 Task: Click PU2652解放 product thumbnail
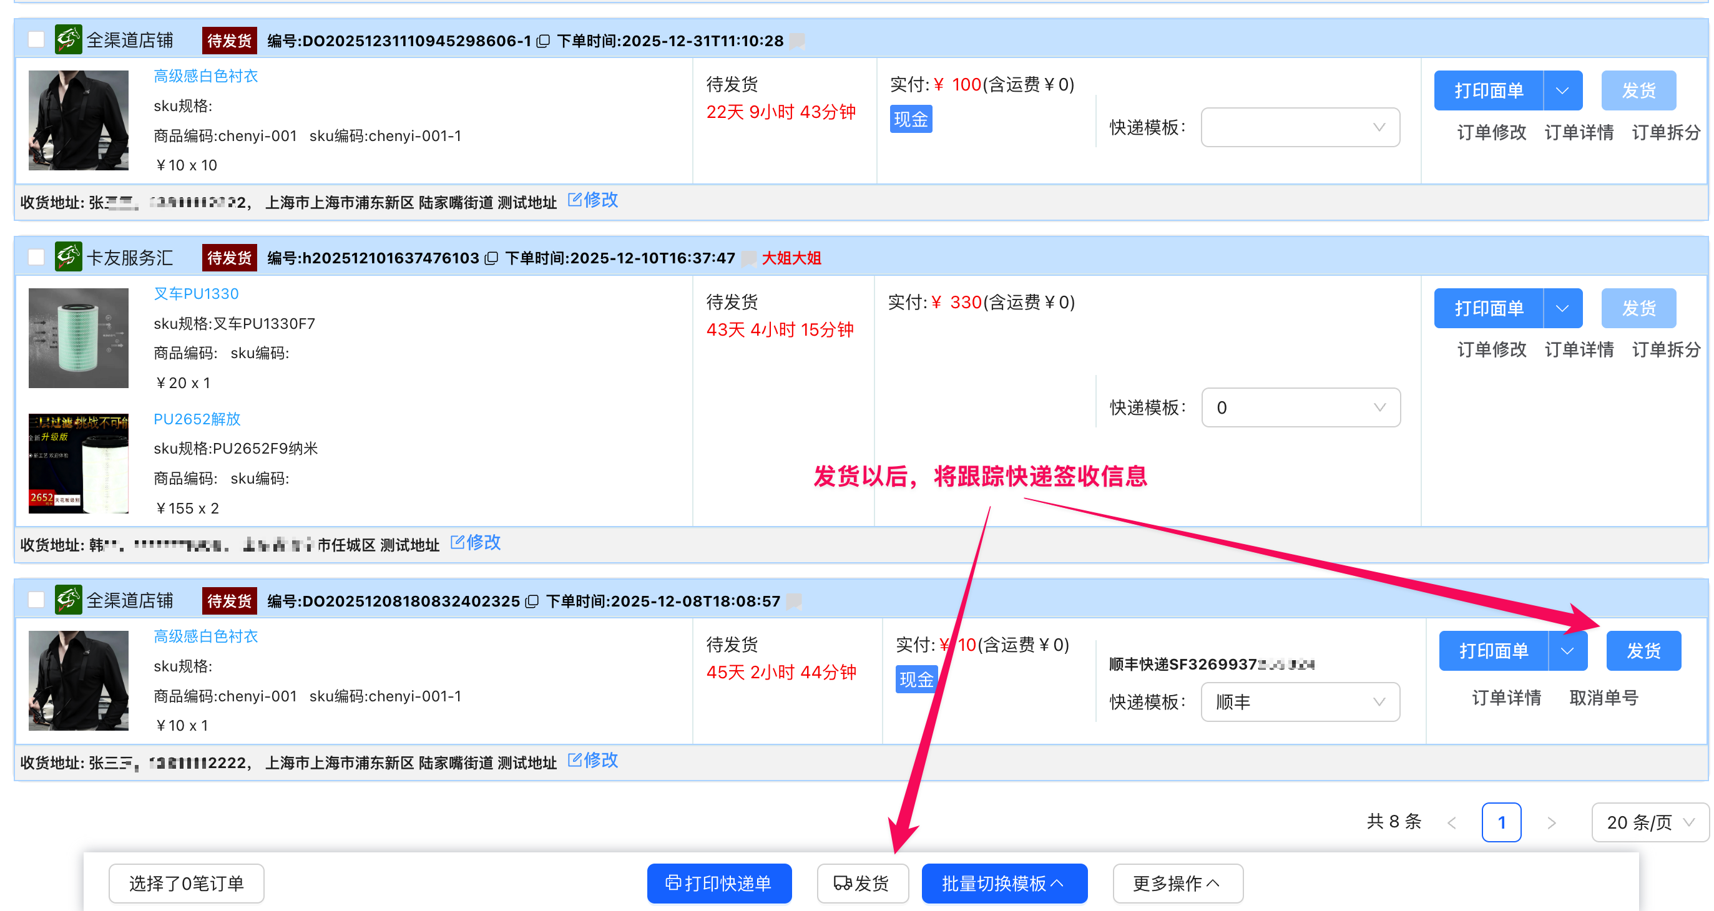click(x=79, y=464)
